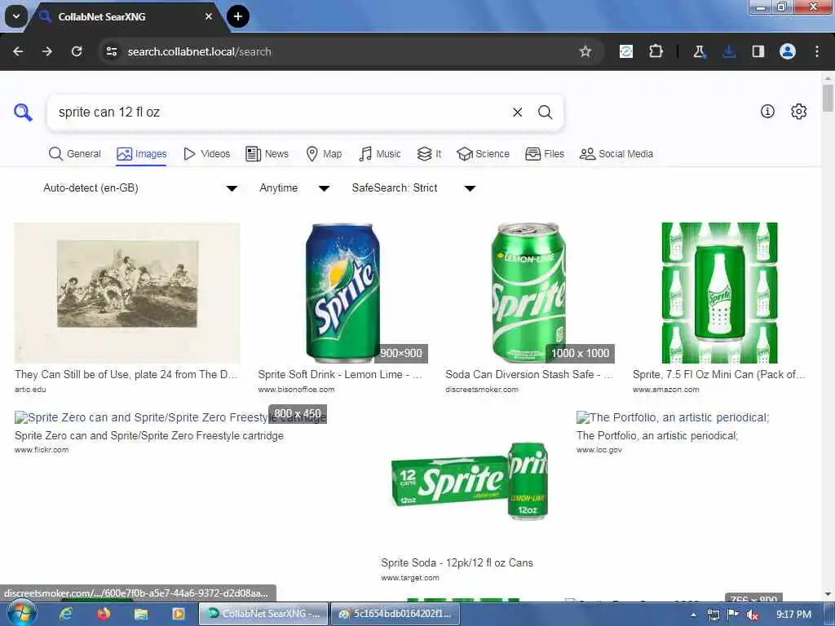
Task: Open the info/about icon
Action: pyautogui.click(x=767, y=111)
